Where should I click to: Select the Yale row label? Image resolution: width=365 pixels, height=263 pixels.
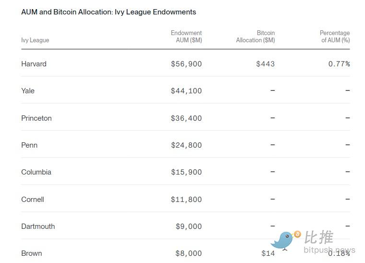[x=28, y=91]
